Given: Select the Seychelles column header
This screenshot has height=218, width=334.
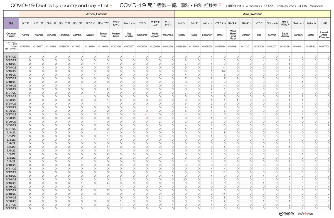Looking at the screenshot, I should pos(129,35).
